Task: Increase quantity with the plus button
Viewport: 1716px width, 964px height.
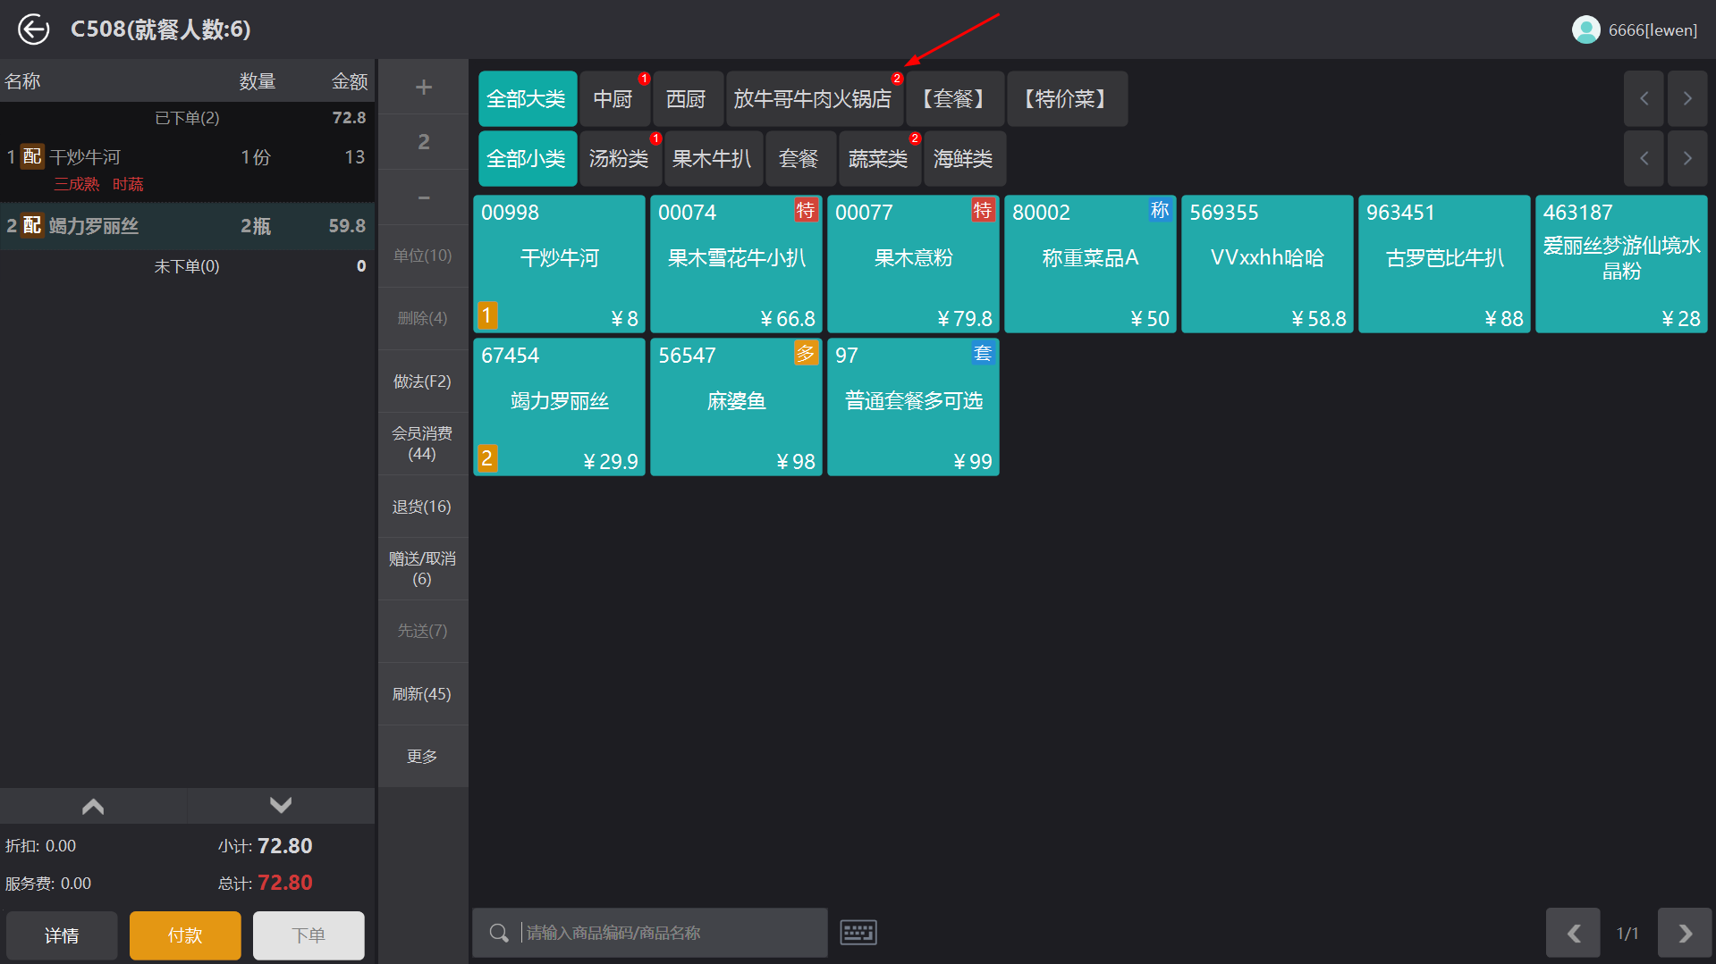Action: 424,87
